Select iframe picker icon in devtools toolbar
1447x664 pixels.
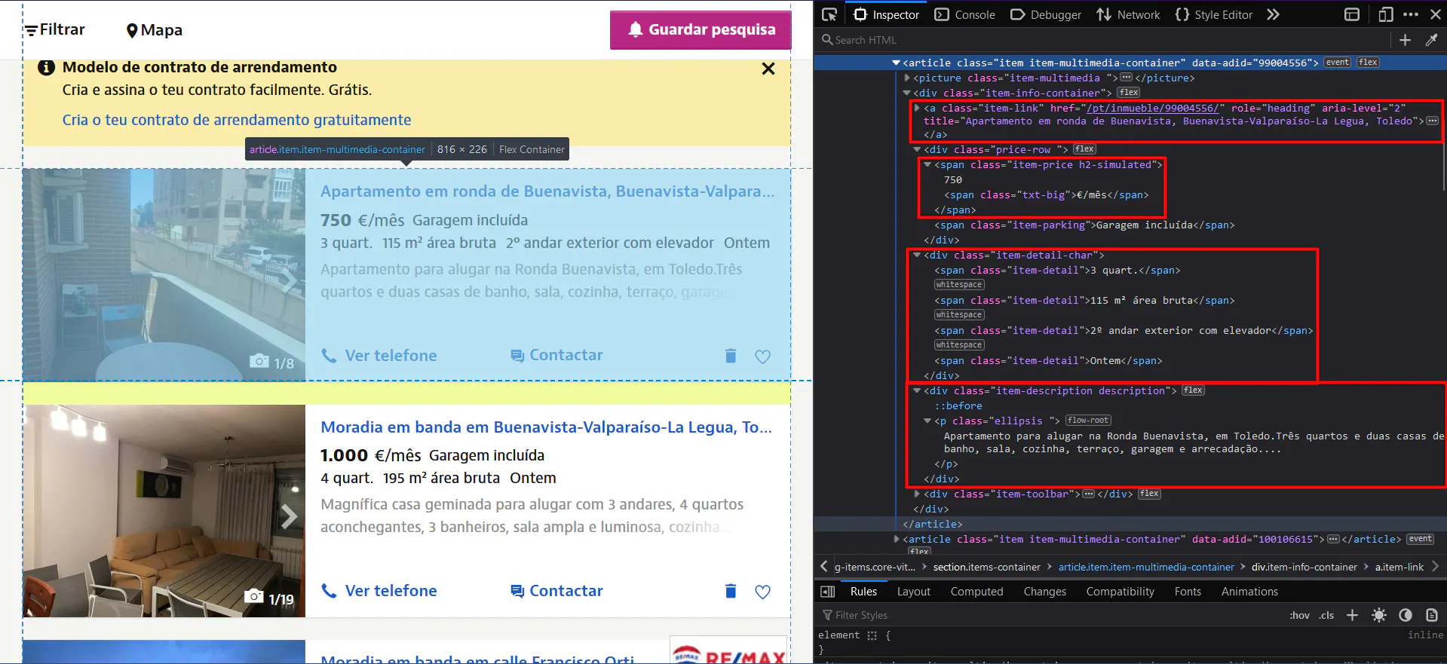[1352, 14]
